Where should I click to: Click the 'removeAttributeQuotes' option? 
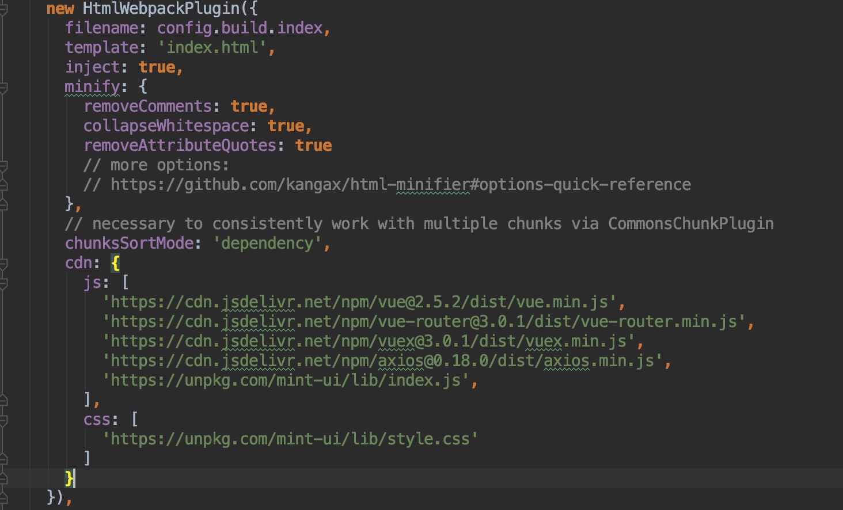click(x=180, y=145)
